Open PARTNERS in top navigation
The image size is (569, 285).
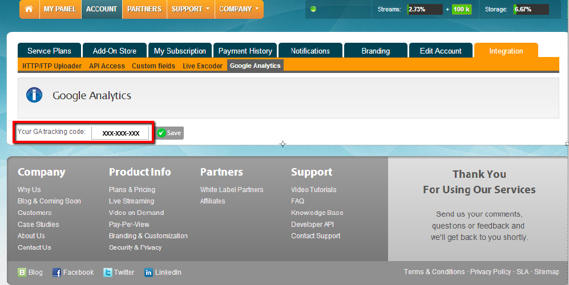point(144,9)
